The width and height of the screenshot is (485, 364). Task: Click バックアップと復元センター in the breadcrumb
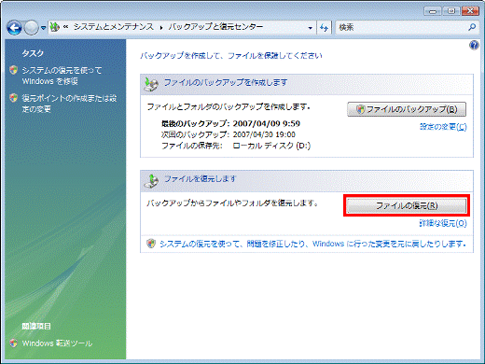215,27
